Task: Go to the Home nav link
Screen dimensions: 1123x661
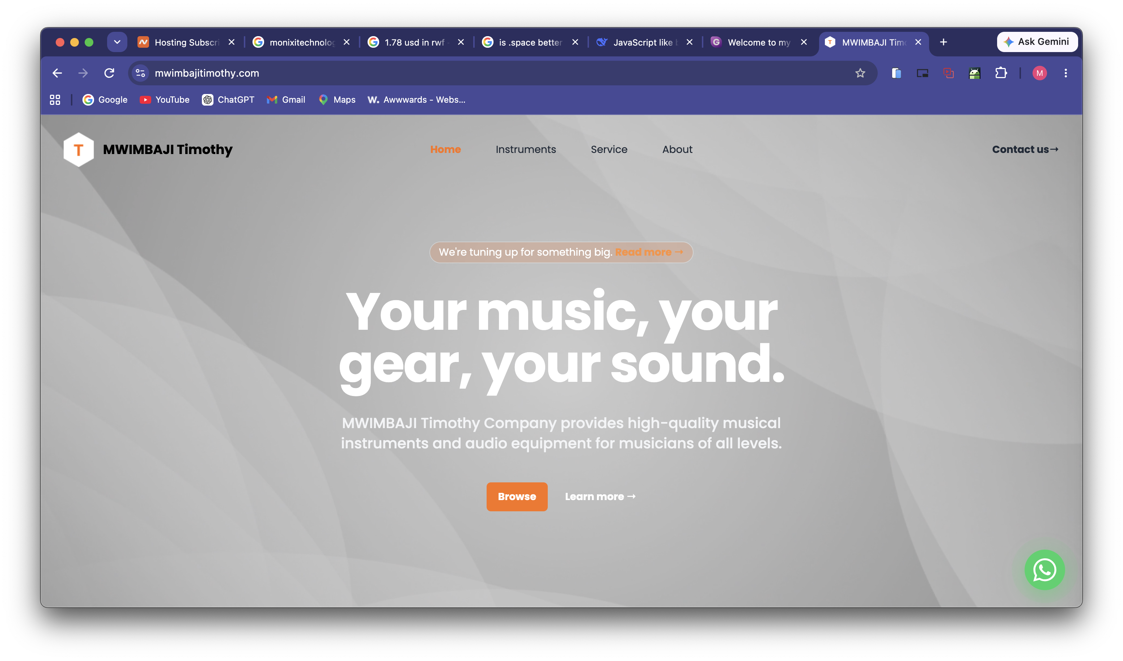Action: click(x=445, y=150)
